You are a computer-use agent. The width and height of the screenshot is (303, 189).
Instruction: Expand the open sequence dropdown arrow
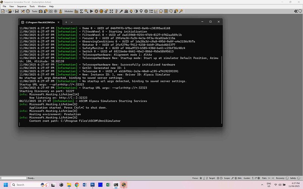tap(13, 11)
